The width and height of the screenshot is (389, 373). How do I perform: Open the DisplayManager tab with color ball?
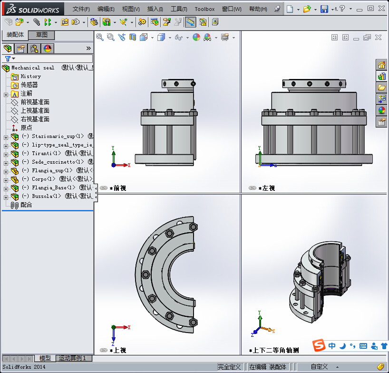(x=48, y=49)
